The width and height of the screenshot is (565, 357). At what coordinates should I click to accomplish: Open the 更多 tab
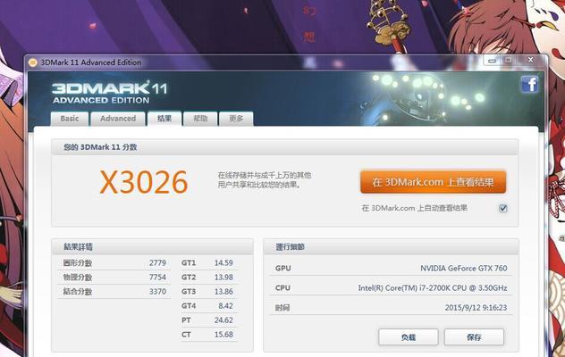click(x=236, y=119)
